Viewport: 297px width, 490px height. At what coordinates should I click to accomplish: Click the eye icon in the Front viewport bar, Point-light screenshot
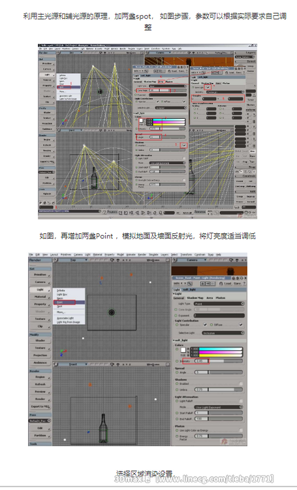click(x=112, y=365)
